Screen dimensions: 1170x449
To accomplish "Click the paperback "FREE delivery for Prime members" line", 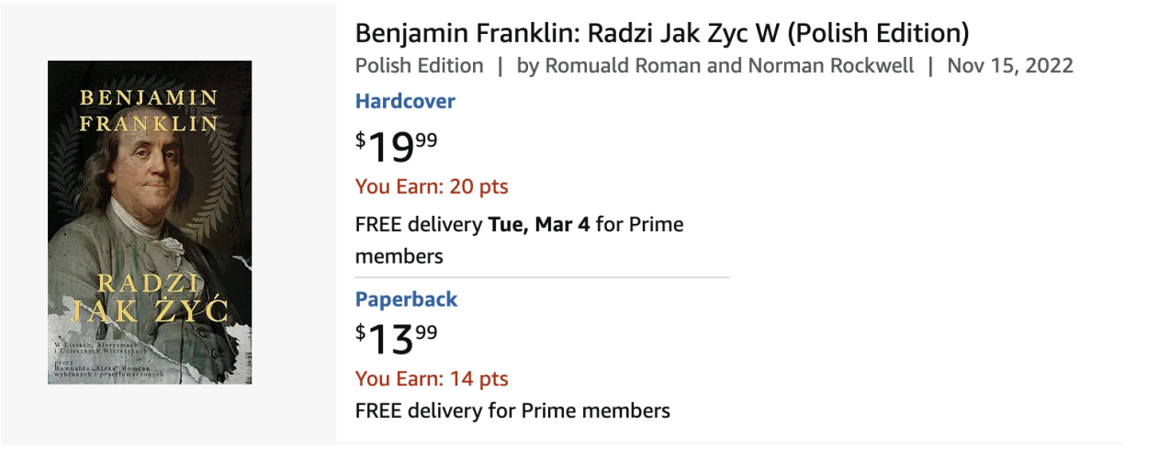I will point(512,410).
